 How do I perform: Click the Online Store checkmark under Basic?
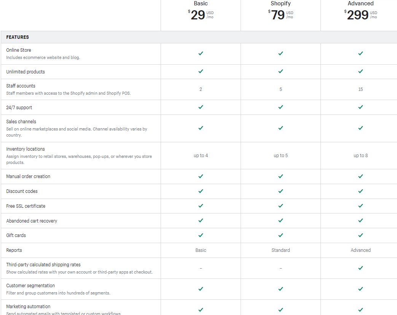click(201, 53)
